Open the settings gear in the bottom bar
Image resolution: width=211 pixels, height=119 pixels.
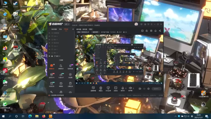[148, 89]
